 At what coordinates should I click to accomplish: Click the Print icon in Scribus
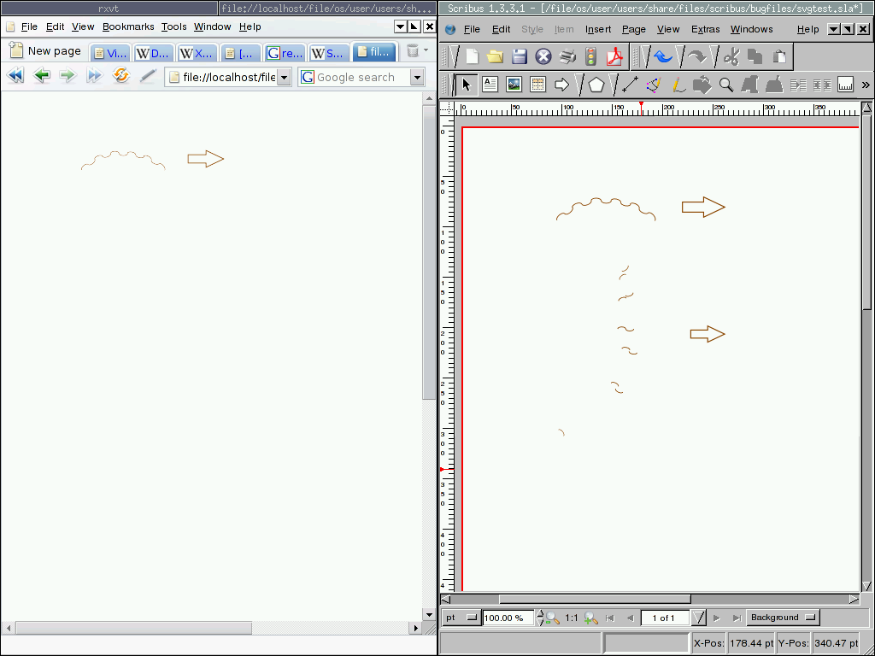point(567,57)
